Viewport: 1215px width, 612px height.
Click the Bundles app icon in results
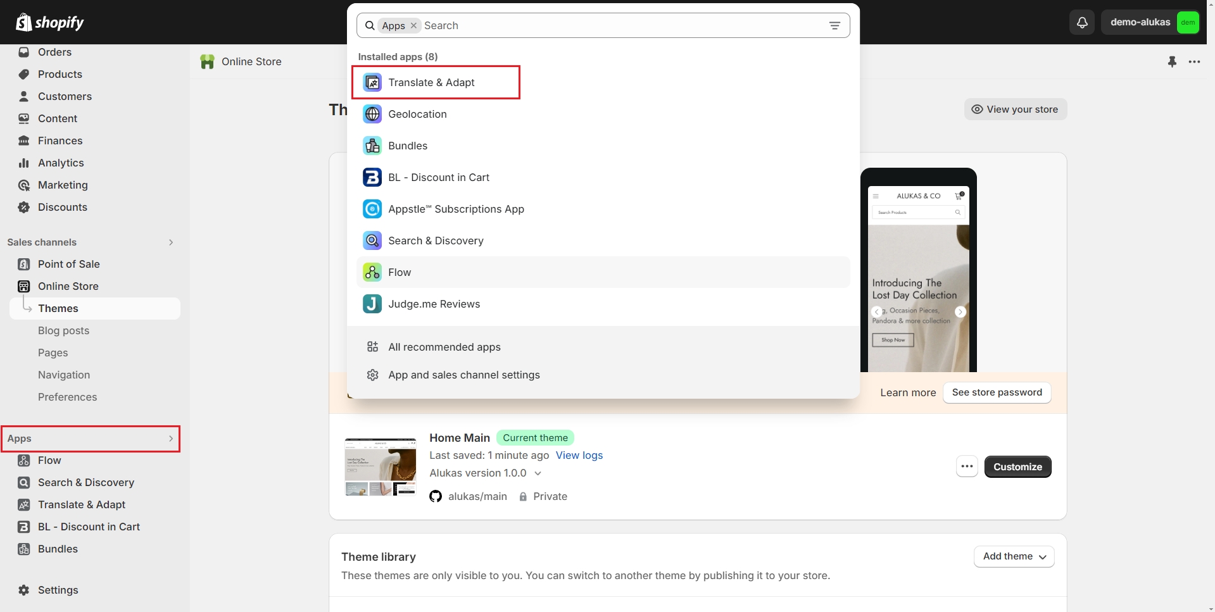tap(372, 146)
